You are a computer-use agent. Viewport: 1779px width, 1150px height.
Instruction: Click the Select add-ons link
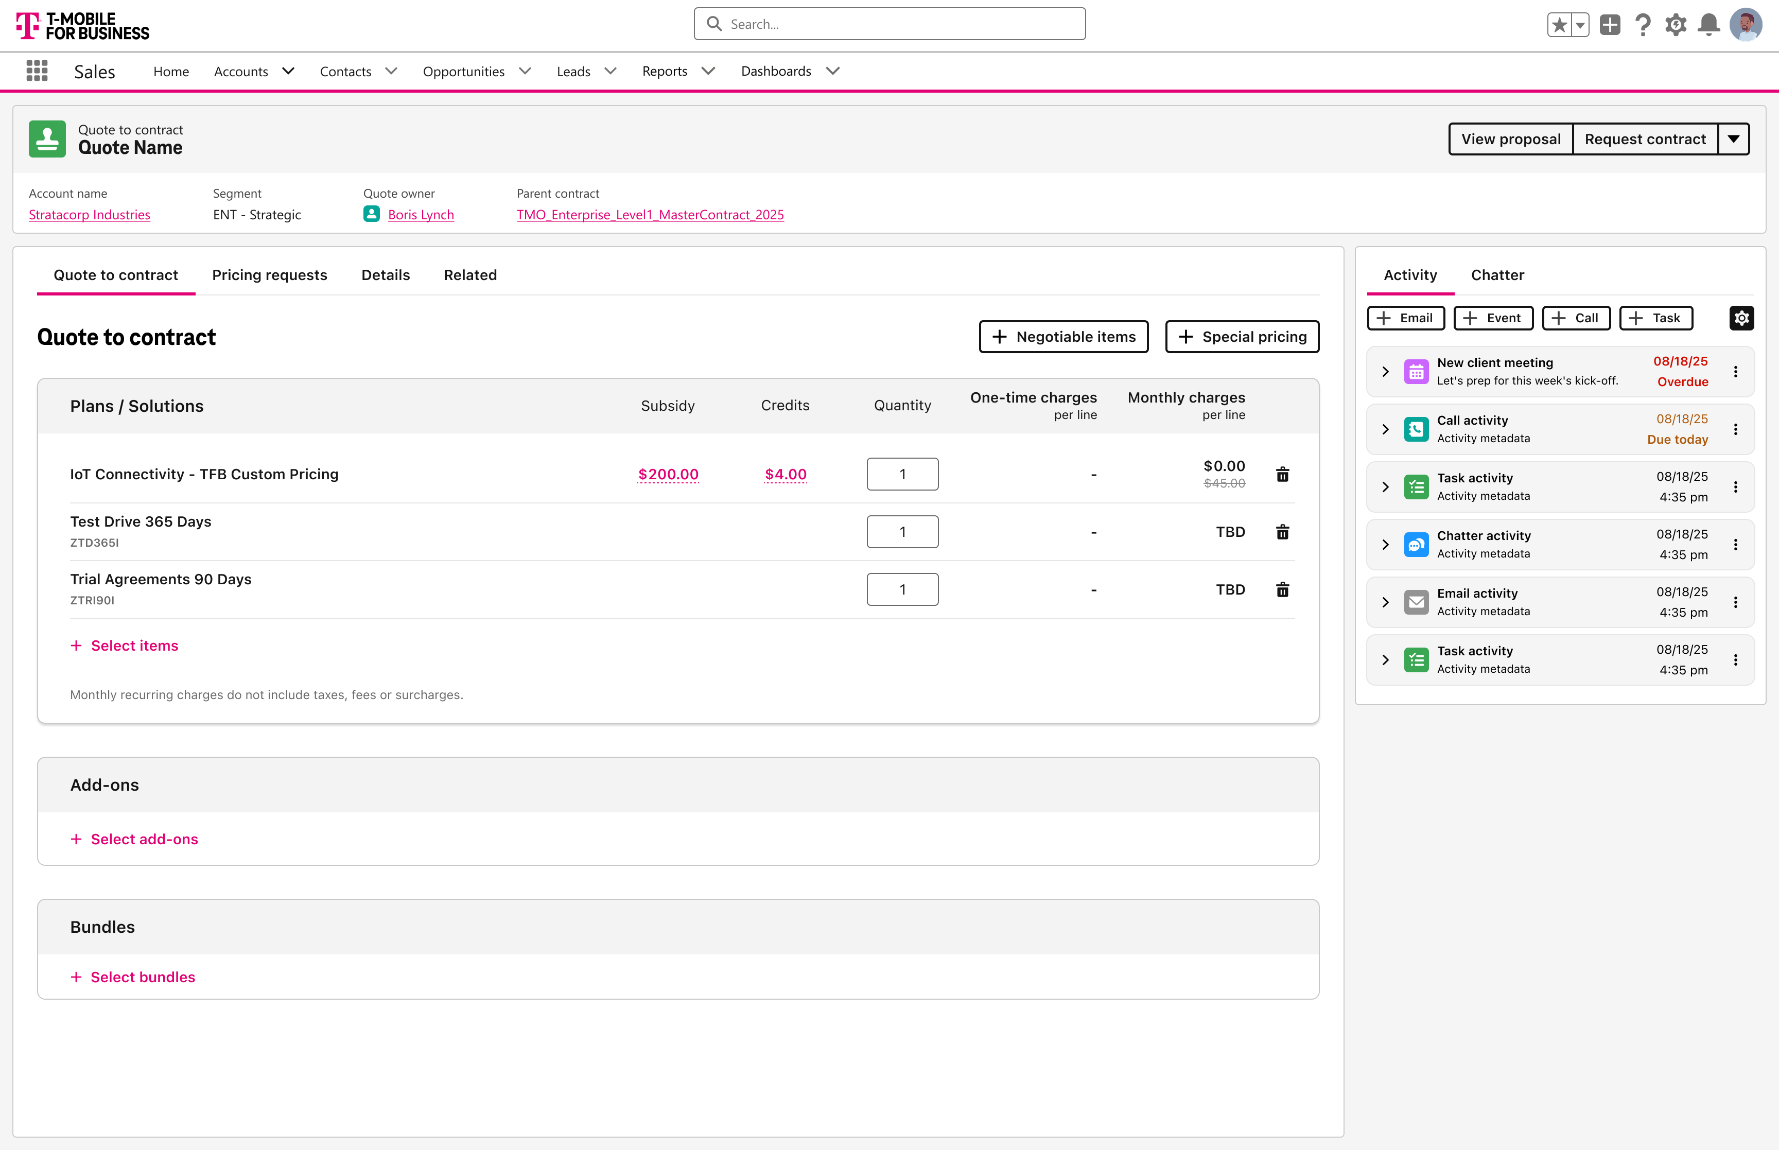point(134,839)
